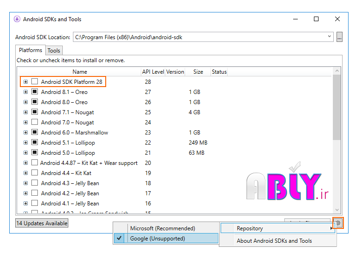This screenshot has height=257, width=361.
Task: Check the Android 4.1 – Jelly Bean checkbox
Action: pos(35,203)
